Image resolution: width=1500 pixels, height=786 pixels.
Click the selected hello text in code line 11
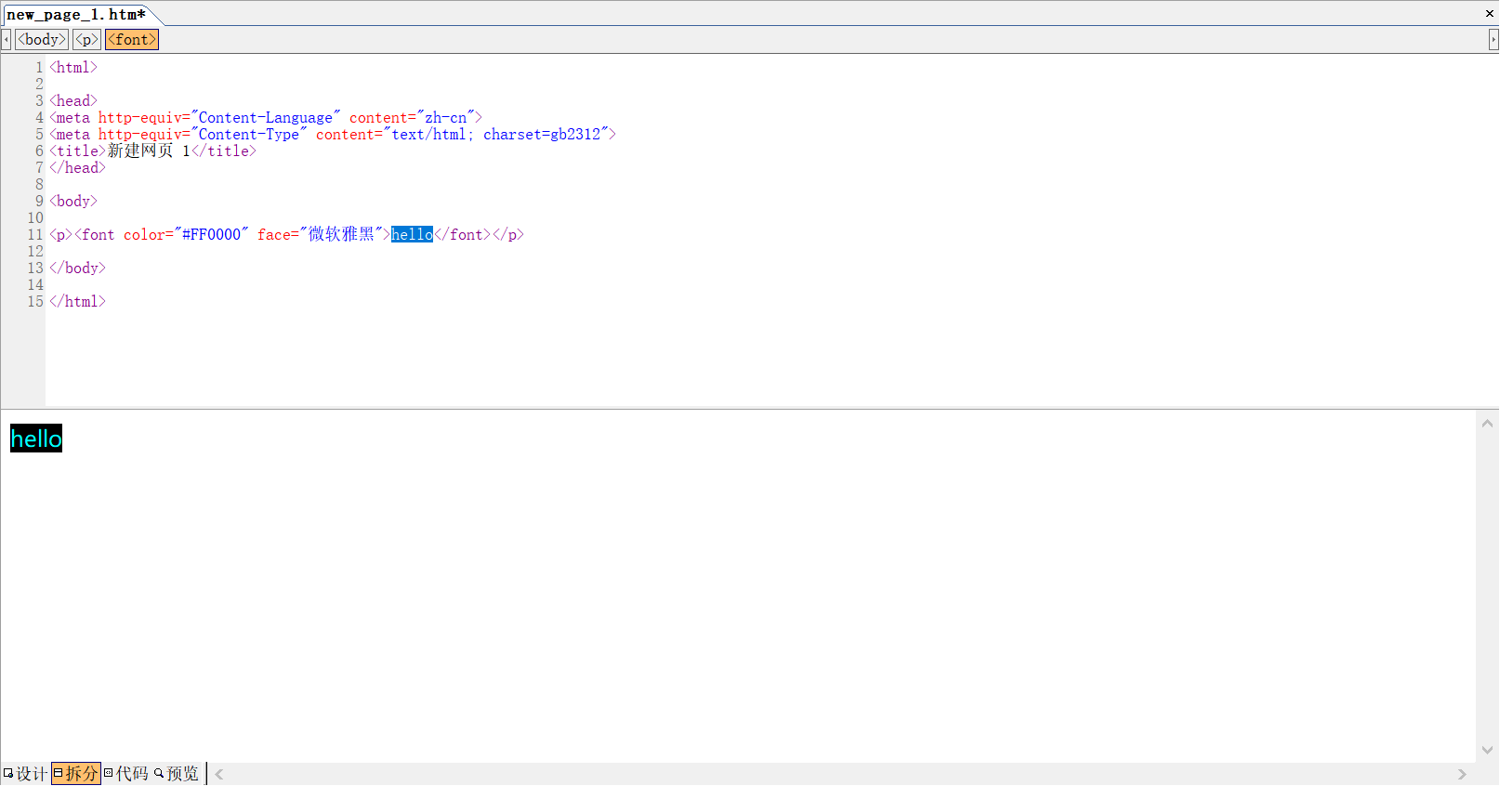[412, 234]
